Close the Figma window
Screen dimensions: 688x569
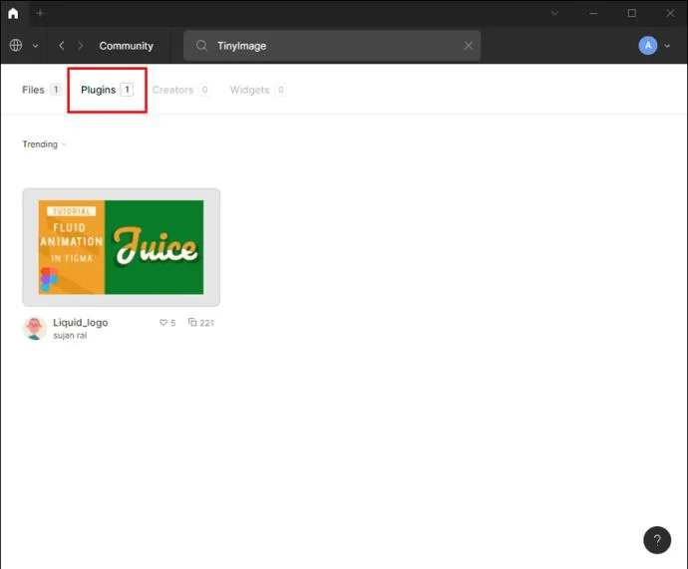tap(670, 13)
